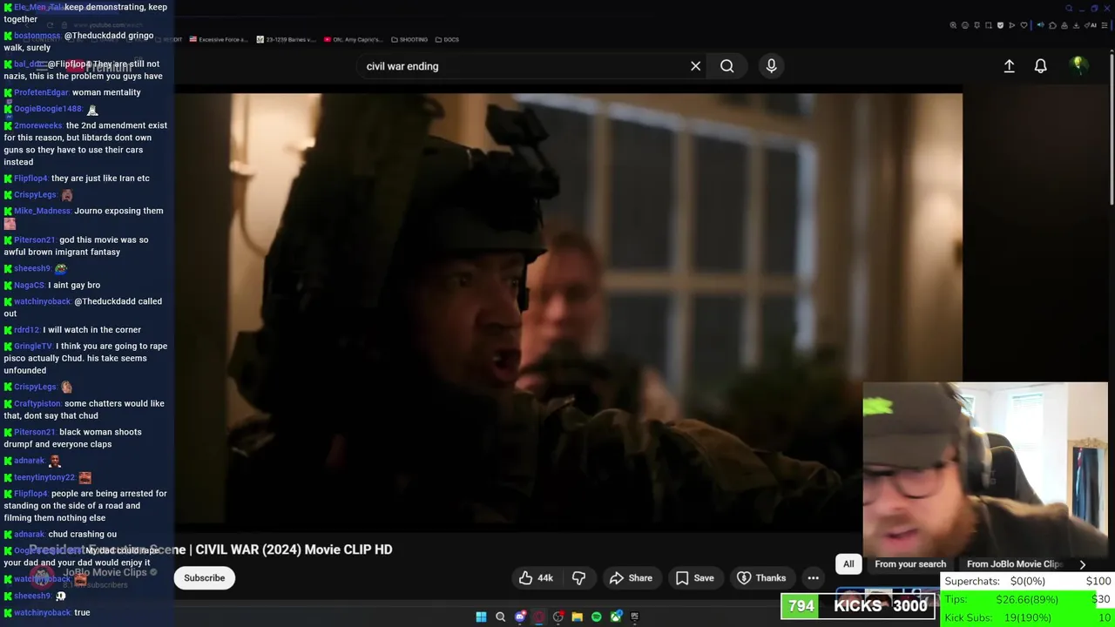The height and width of the screenshot is (627, 1115).
Task: Select the 'From your search' chip
Action: (x=910, y=564)
